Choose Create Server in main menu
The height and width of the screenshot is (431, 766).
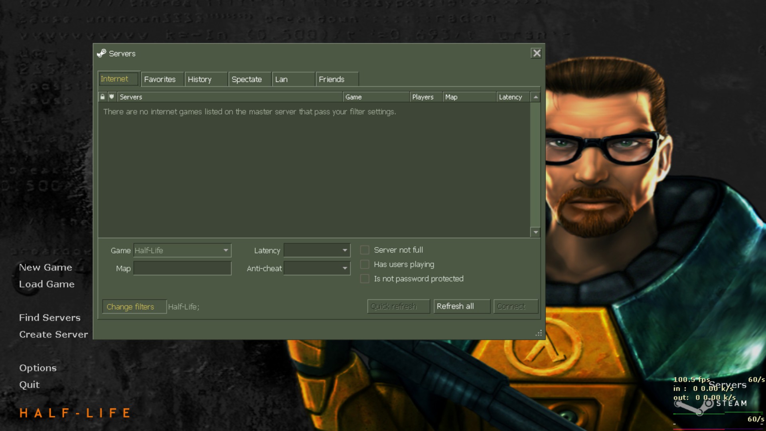[54, 334]
